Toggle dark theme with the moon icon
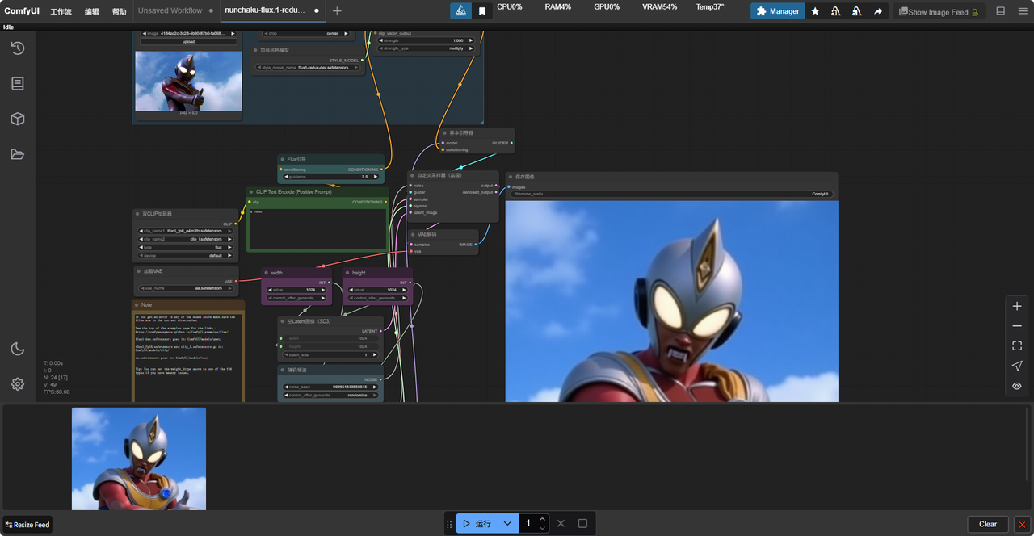This screenshot has height=536, width=1034. coord(17,349)
